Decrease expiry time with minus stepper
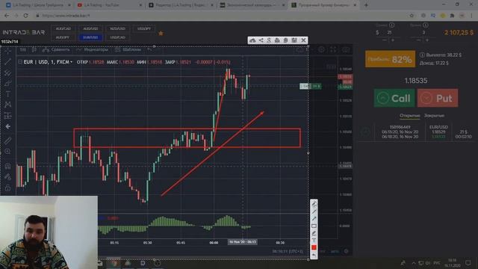478x269 pixels. click(x=419, y=40)
